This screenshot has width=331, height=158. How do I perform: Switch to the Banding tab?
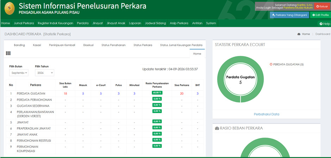19,45
